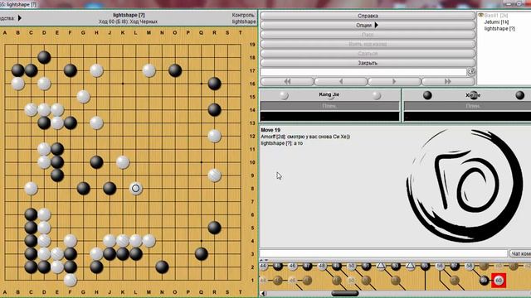This screenshot has height=298, width=531.
Task: Click the empty K16 star point on the board
Action: [x=123, y=84]
